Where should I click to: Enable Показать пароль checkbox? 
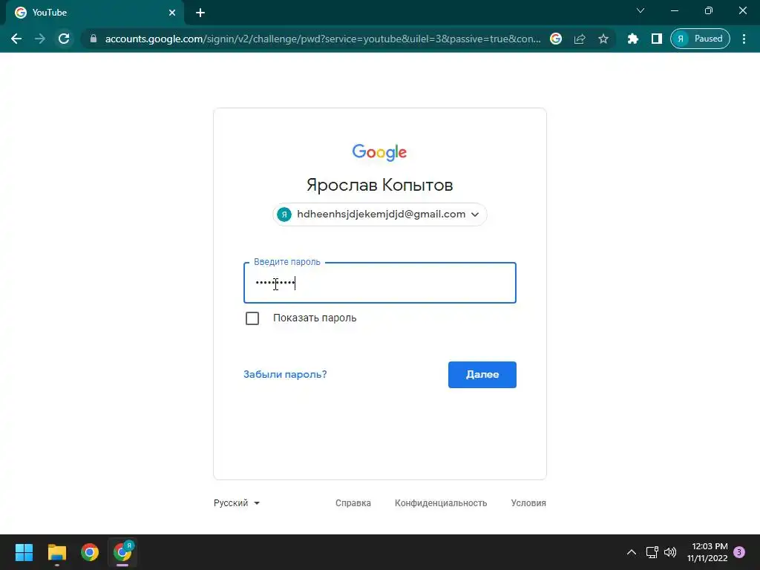[252, 318]
